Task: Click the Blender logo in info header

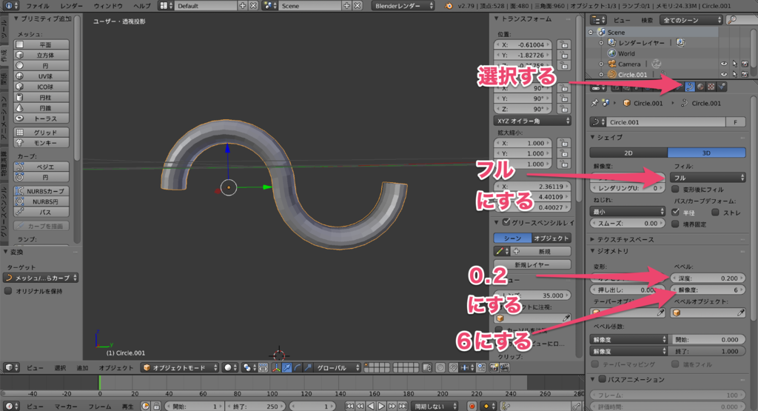Action: coord(449,6)
